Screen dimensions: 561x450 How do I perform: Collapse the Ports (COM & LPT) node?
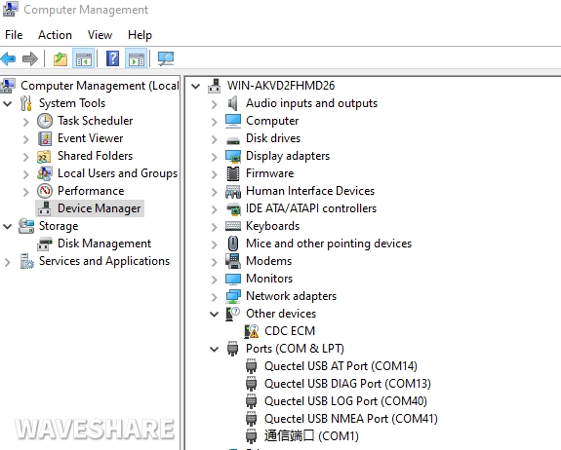point(214,349)
